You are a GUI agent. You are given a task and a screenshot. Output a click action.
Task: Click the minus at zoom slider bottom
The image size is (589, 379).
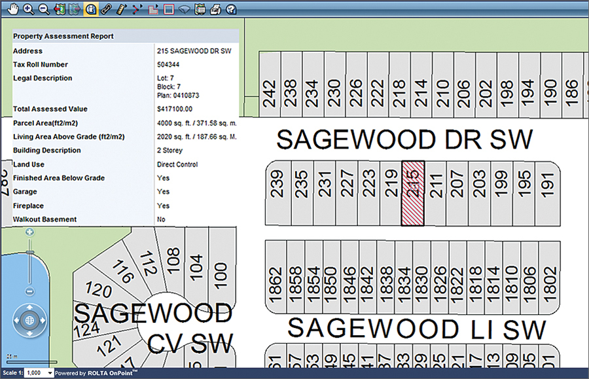pyautogui.click(x=29, y=291)
